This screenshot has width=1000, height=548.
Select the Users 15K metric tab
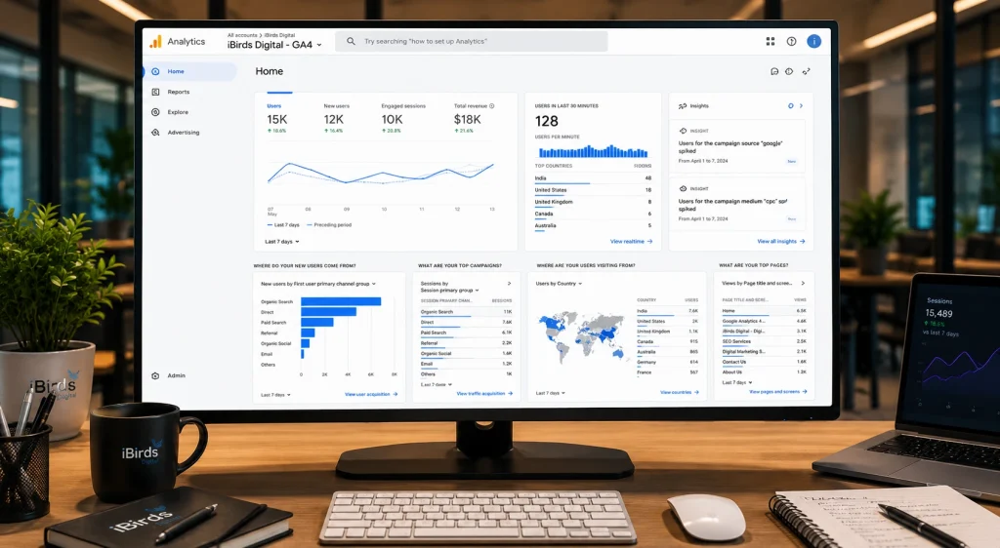point(277,118)
